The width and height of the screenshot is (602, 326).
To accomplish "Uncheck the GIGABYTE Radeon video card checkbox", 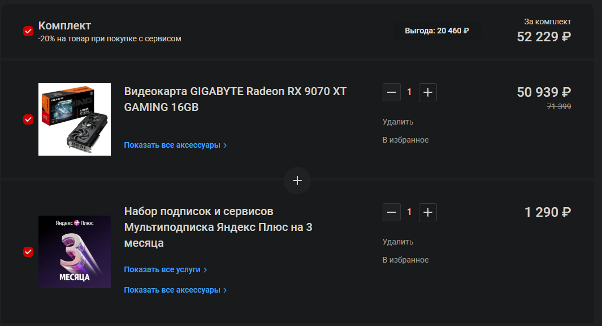I will click(28, 119).
